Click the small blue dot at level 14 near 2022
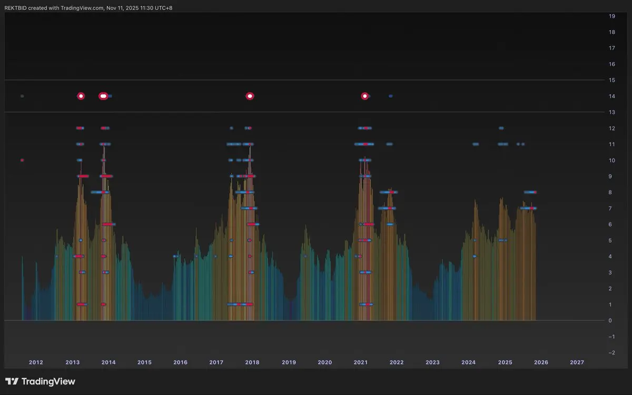This screenshot has height=395, width=632. [x=390, y=96]
